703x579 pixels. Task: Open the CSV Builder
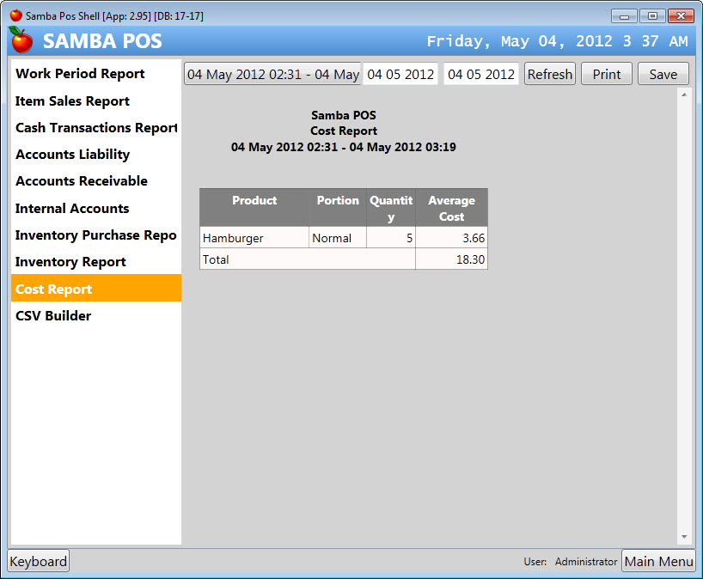(96, 316)
